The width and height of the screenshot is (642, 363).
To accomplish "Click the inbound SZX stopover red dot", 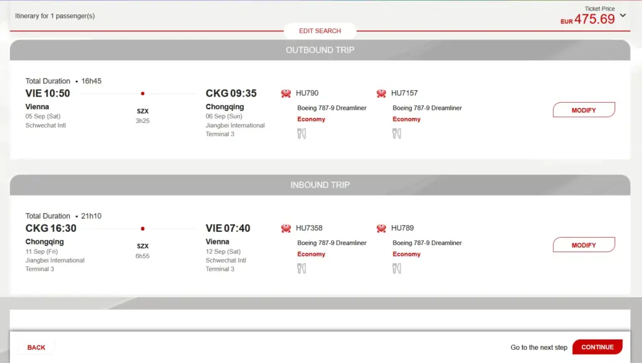I will click(x=142, y=228).
